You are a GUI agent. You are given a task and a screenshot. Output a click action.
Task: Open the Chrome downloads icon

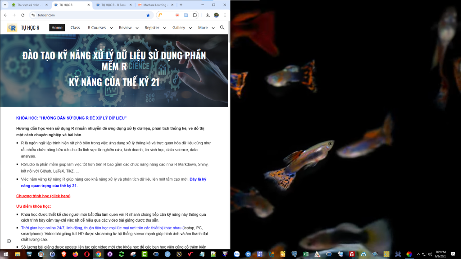(208, 15)
